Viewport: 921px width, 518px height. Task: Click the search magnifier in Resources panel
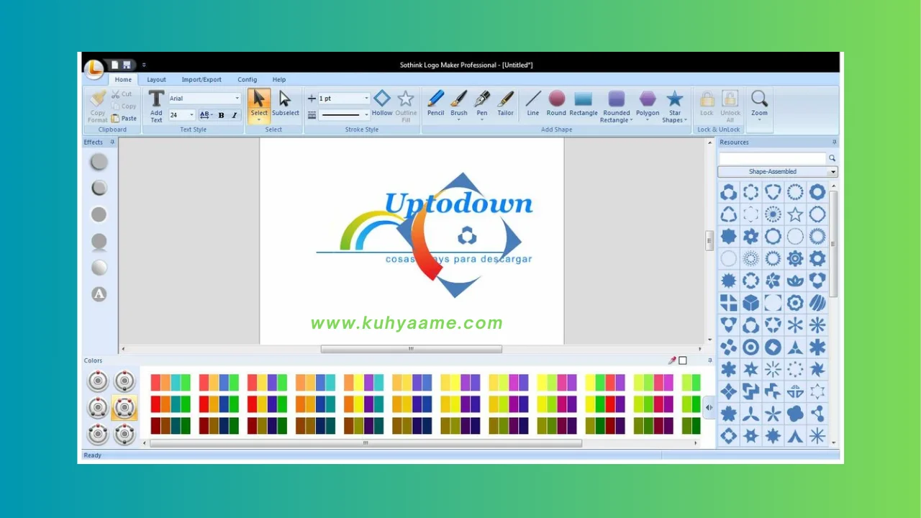point(832,158)
